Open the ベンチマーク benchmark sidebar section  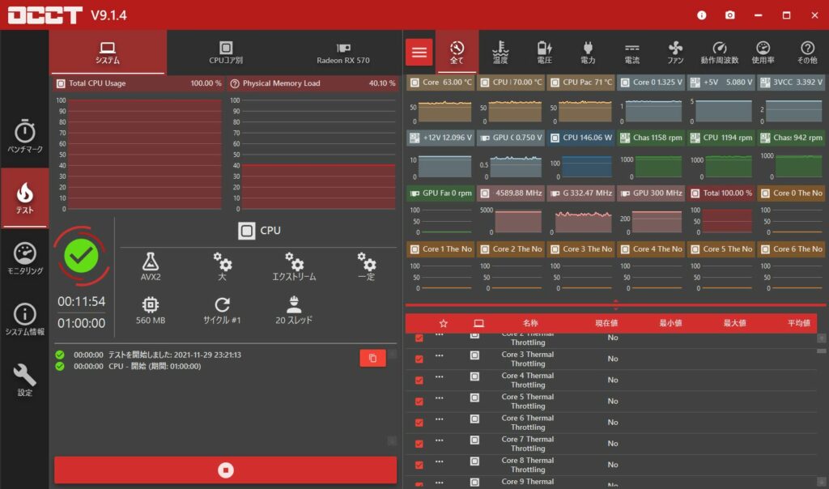pos(25,136)
